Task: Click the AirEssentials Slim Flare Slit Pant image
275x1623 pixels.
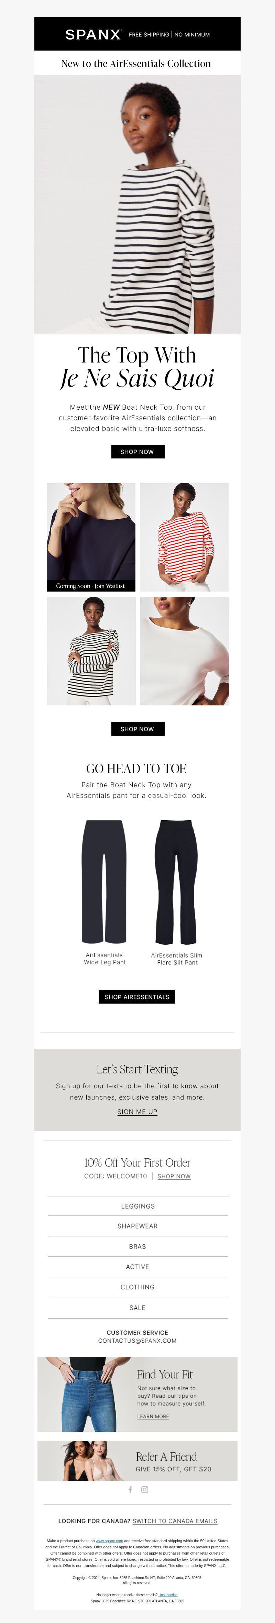Action: tap(177, 881)
